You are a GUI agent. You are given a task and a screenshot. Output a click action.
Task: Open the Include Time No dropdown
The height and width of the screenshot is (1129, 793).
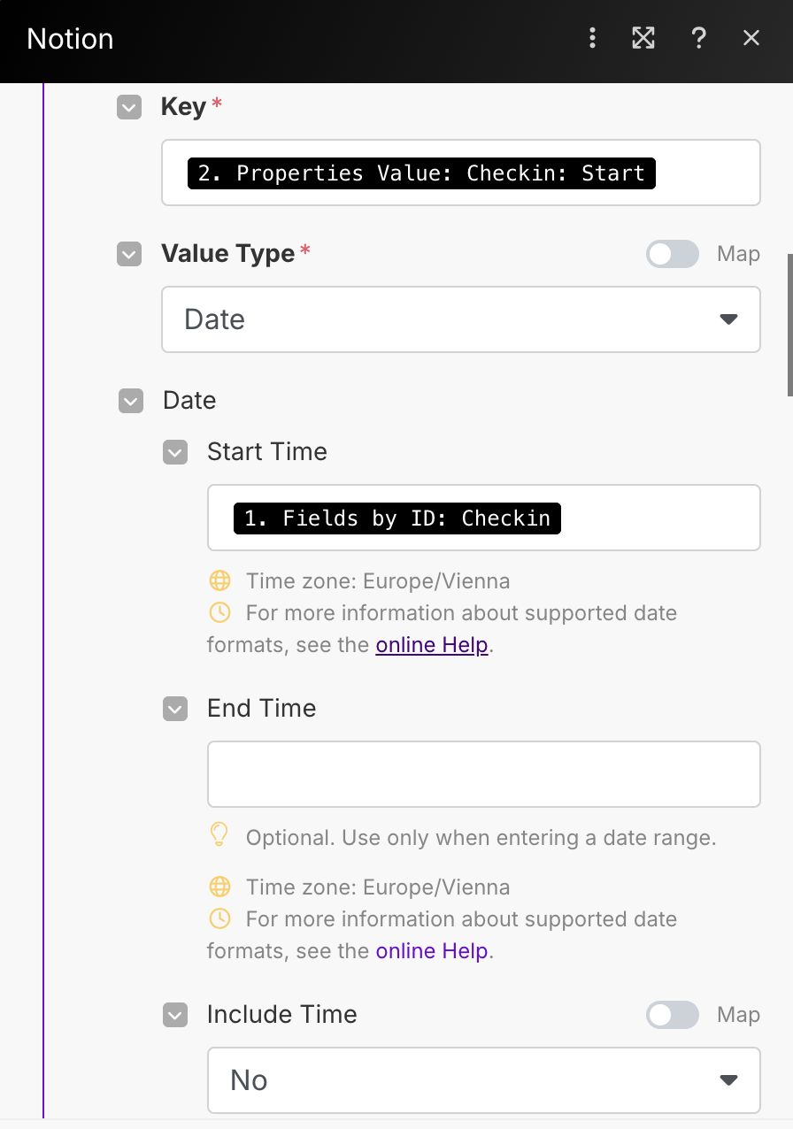484,1080
